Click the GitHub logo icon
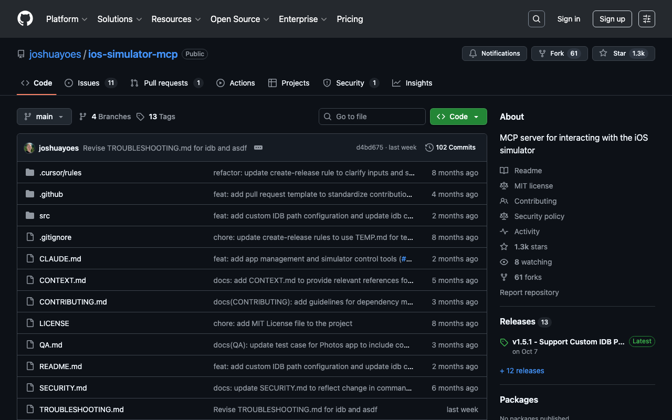Screen dimensions: 672x420 [x=25, y=19]
